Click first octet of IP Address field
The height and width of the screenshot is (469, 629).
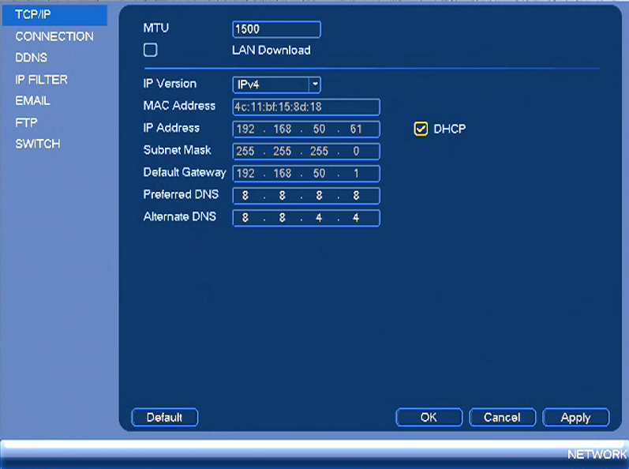[x=245, y=129]
